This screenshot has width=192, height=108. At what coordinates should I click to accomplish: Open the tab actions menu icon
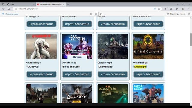3,4
